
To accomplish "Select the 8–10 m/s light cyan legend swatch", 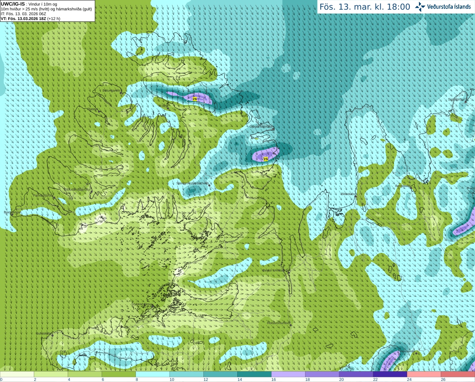I will (x=153, y=374).
